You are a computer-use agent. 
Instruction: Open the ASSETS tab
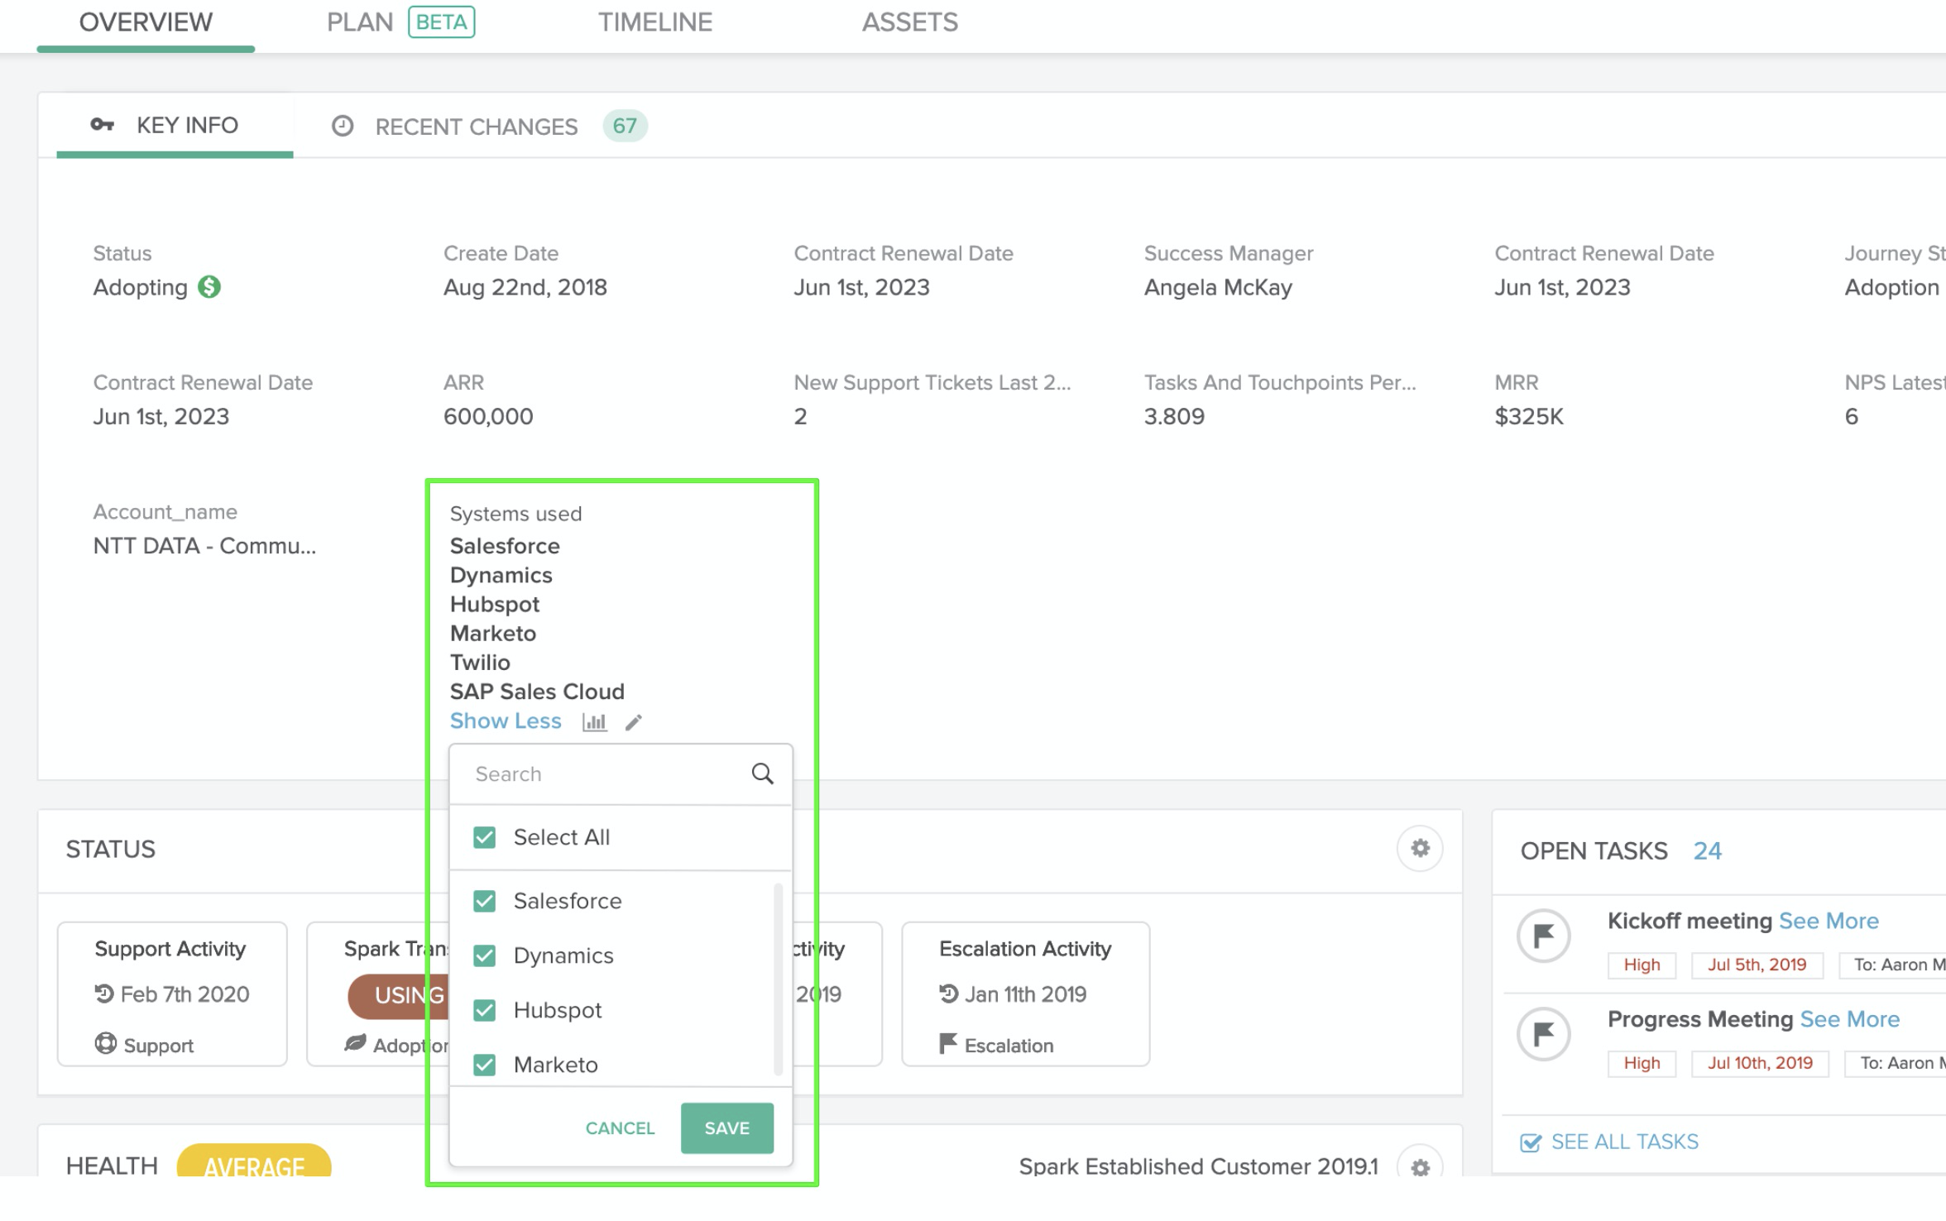pos(910,22)
